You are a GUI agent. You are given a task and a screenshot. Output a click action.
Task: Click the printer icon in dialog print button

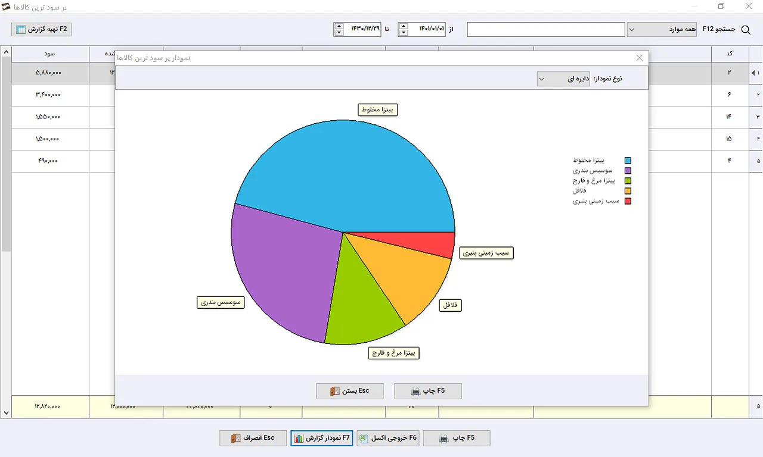point(416,392)
